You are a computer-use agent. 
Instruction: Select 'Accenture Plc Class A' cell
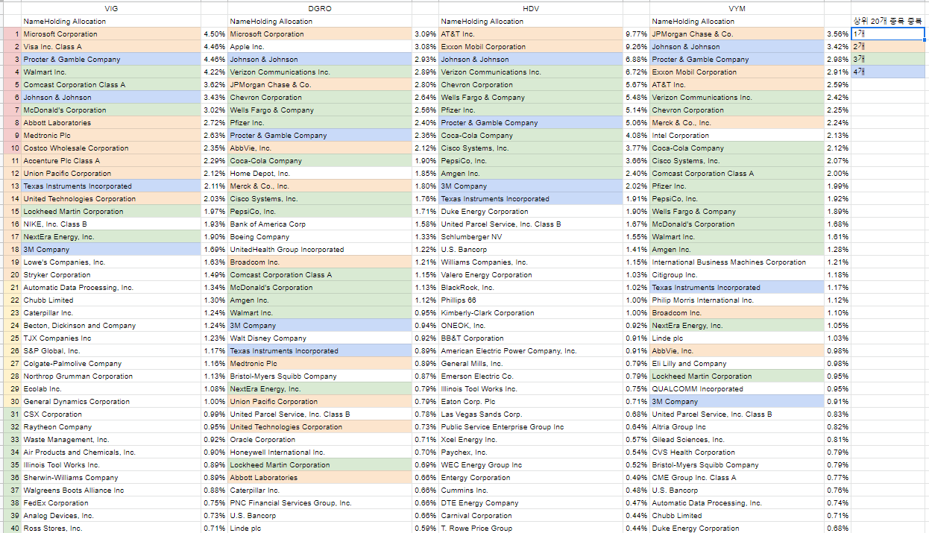coord(111,160)
